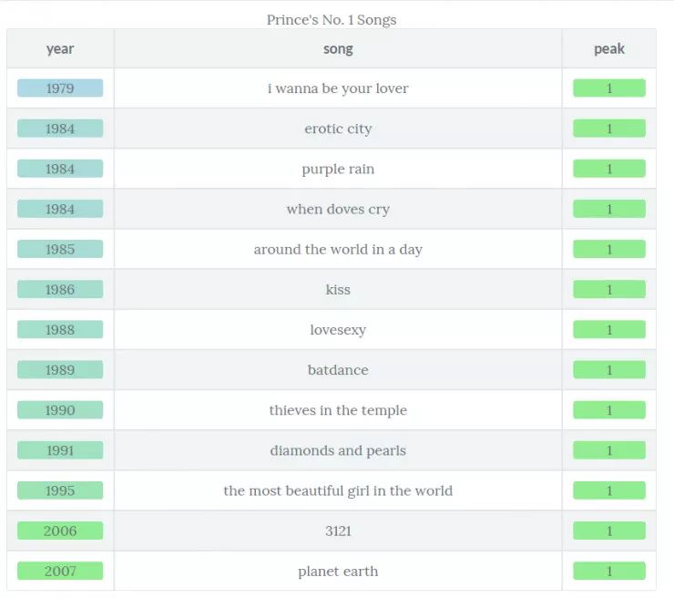Select the 'planet earth' song cell
Image resolution: width=674 pixels, height=598 pixels.
pos(338,572)
